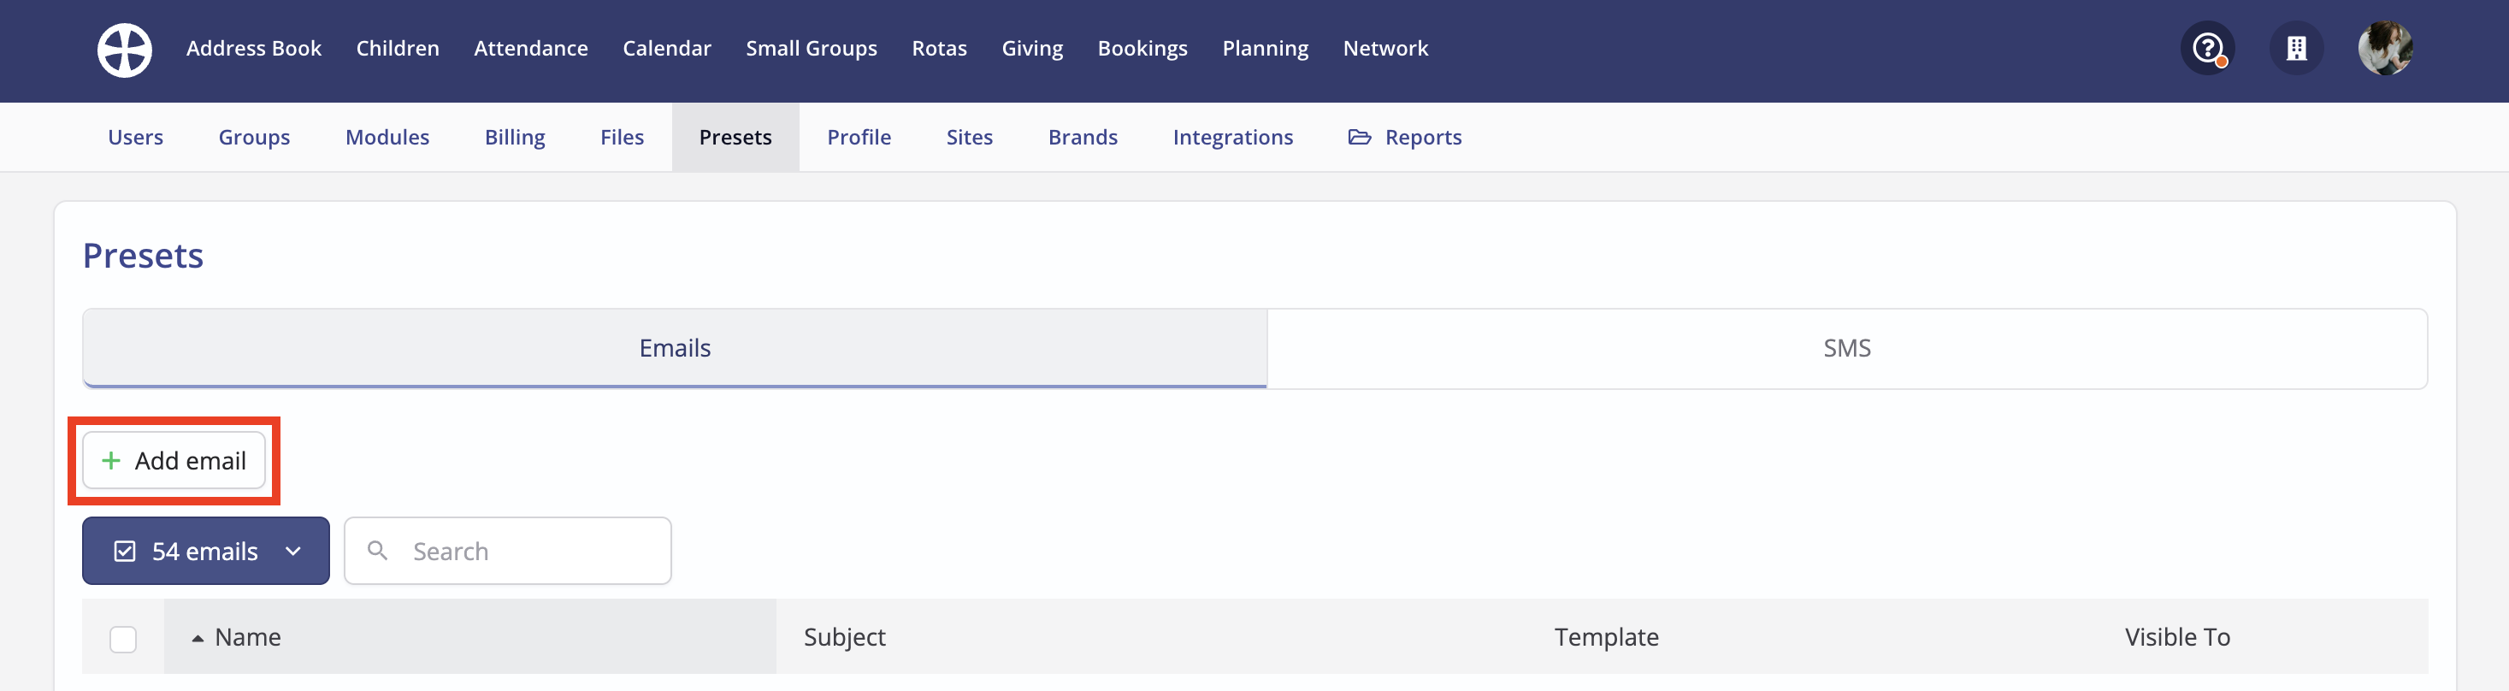Go to the Network module

click(1385, 48)
